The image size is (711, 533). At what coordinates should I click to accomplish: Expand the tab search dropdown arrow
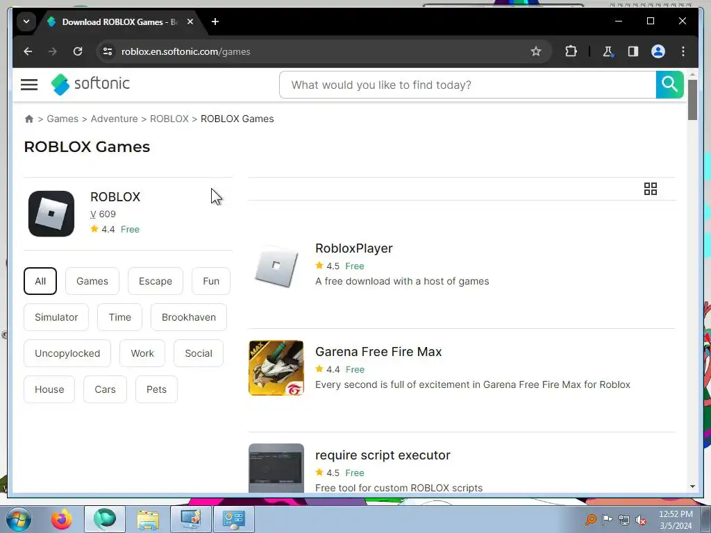26,22
